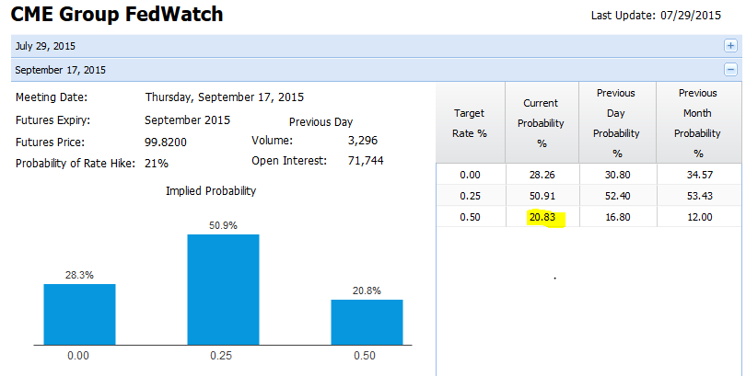Viewport: 746px width, 376px height.
Task: Click the Probability of Rate Hike 21% value
Action: coord(157,164)
